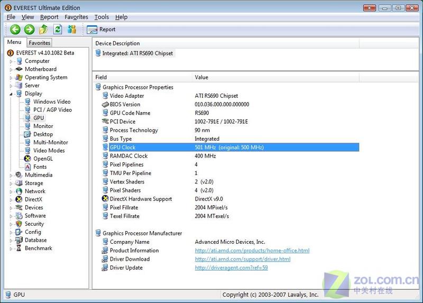Go forward with the green right arrow
Screen dimensions: 423x303
[x=30, y=30]
